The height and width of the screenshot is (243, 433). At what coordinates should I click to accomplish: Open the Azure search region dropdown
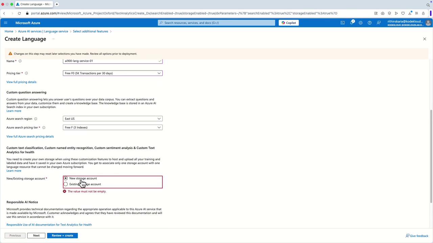coord(113,119)
